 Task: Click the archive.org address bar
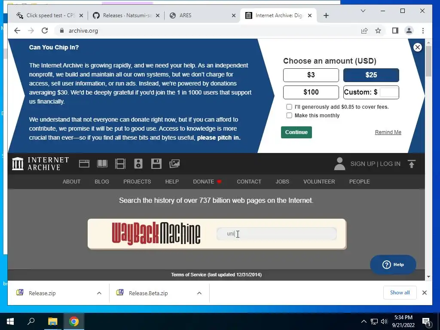click(208, 31)
